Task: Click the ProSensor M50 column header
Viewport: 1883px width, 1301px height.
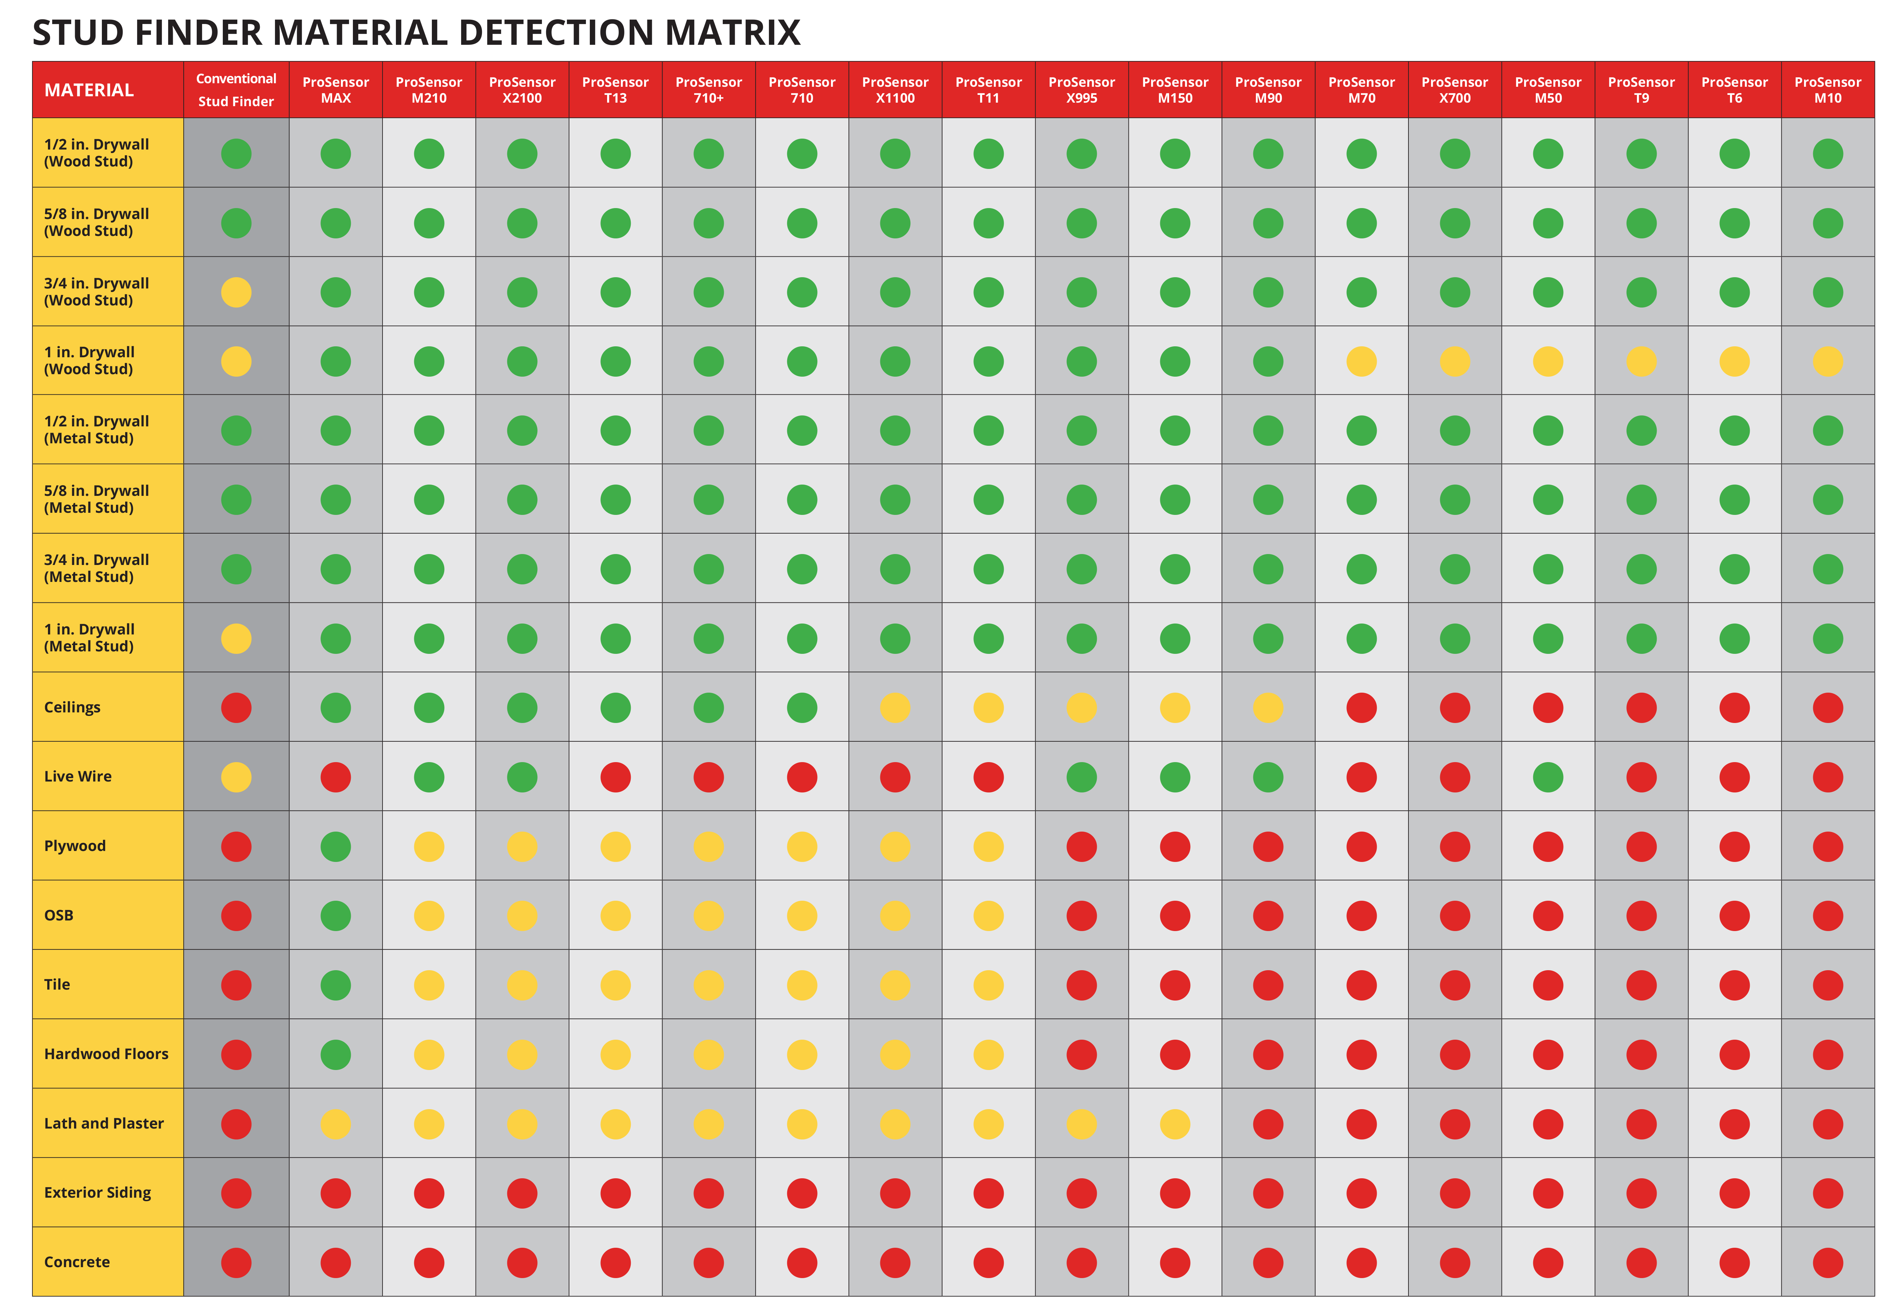Action: pyautogui.click(x=1548, y=90)
